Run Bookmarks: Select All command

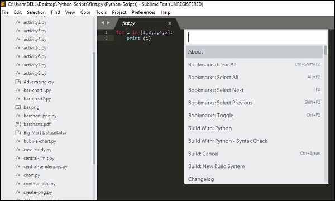pos(254,77)
